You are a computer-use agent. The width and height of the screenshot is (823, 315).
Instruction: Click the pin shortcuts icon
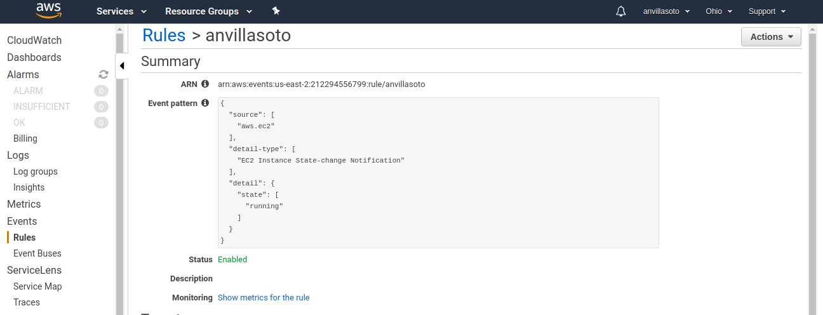[276, 11]
